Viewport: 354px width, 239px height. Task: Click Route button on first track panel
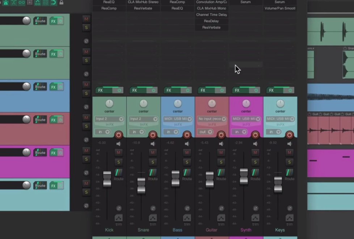coord(40,21)
